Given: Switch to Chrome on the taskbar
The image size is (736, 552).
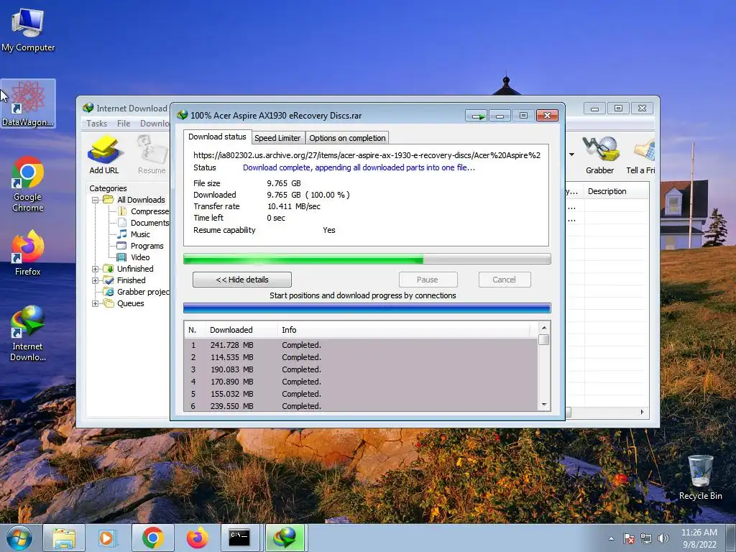Looking at the screenshot, I should point(152,538).
